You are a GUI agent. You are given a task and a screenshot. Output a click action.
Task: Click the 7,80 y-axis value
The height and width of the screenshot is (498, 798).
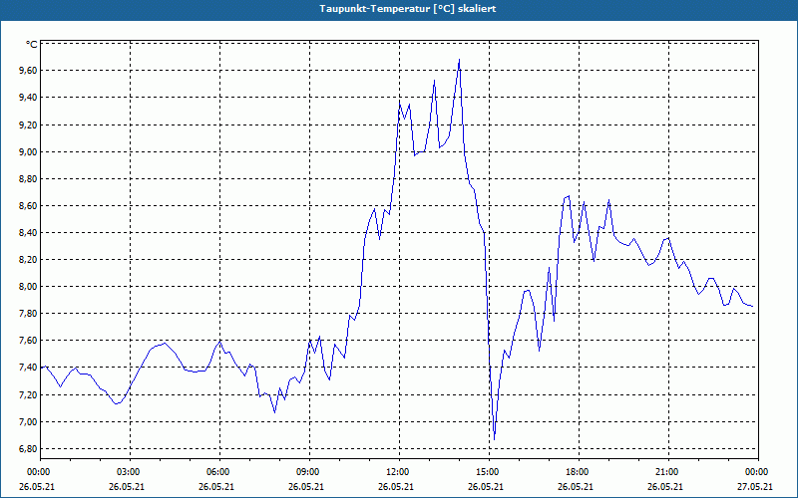(x=28, y=313)
